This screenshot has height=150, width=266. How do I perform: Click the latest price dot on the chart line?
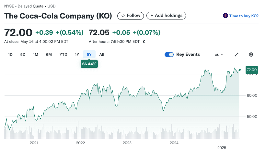239,70
